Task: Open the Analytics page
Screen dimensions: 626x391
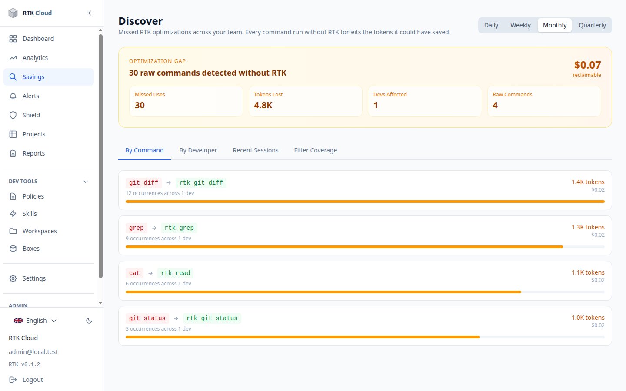Action: (49, 58)
